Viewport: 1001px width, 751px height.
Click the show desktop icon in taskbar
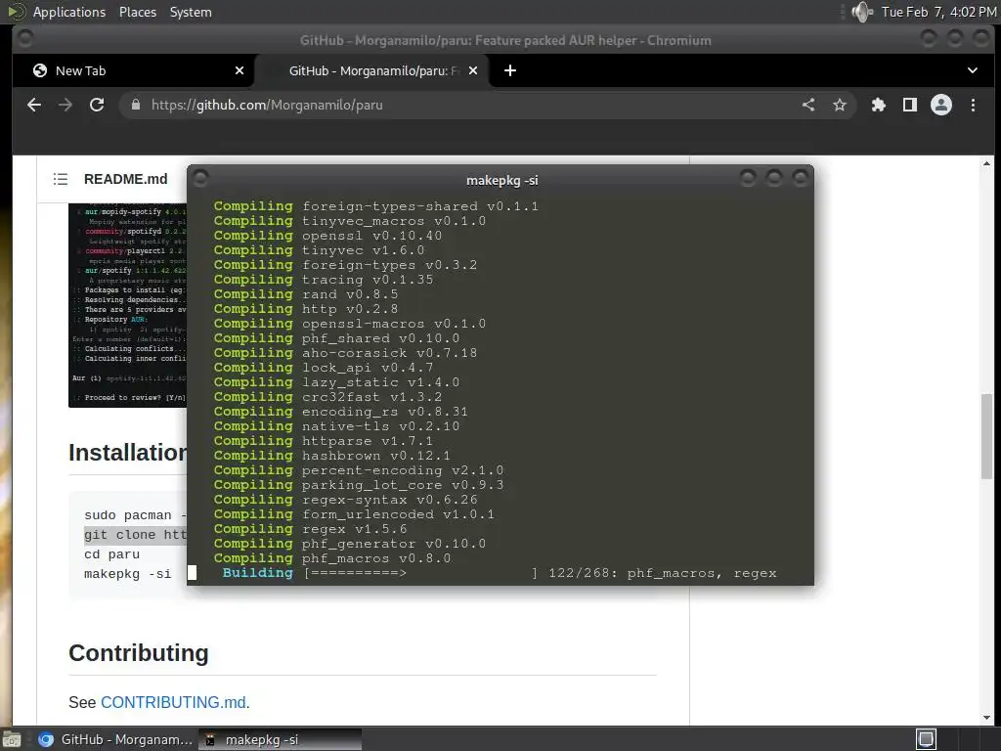tap(11, 739)
